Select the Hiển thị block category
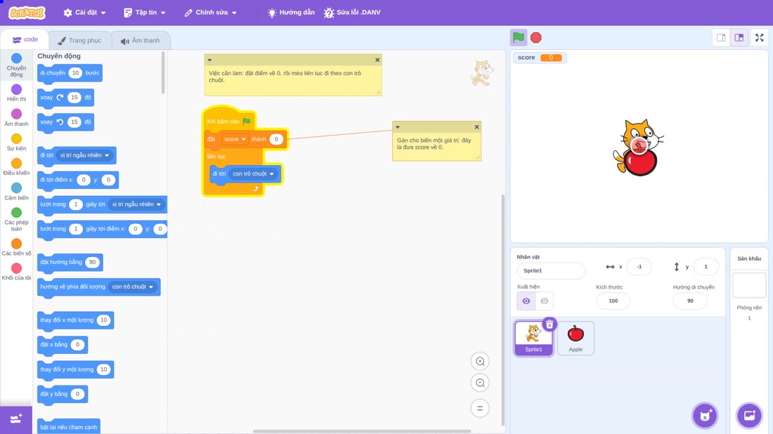Screen dimensions: 773x434 pyautogui.click(x=16, y=93)
